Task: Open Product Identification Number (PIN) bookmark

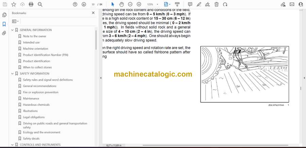Action: [46, 55]
